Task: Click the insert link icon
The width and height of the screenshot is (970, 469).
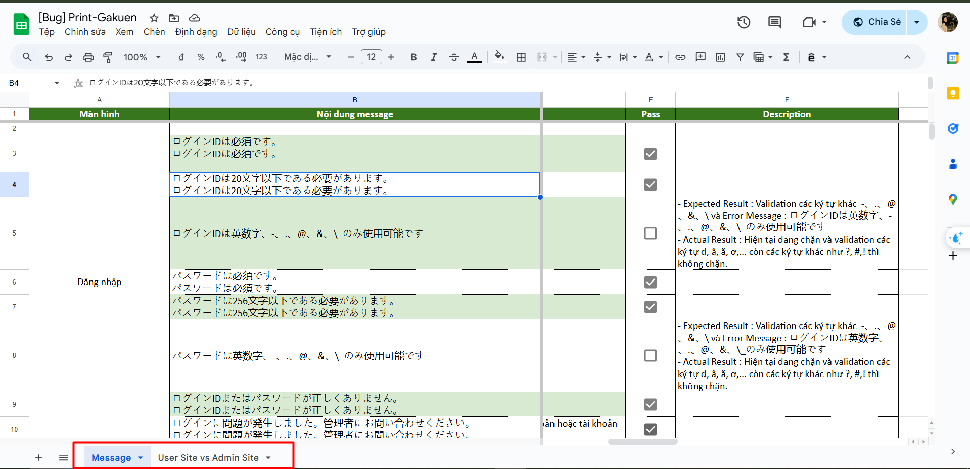Action: (x=680, y=57)
